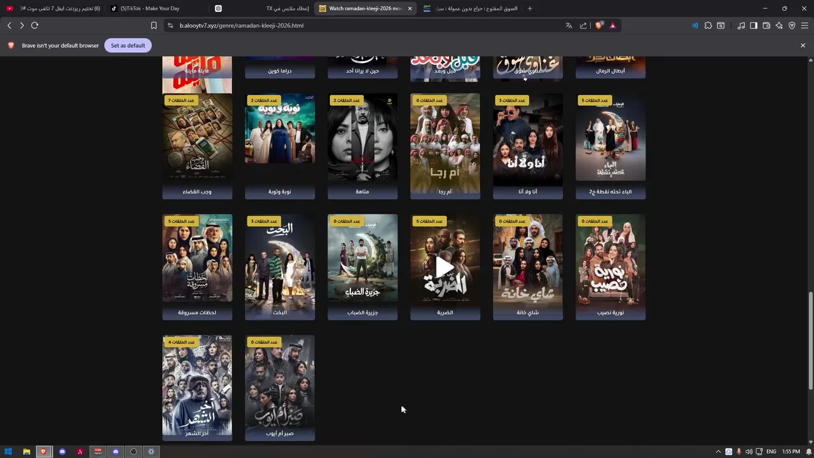This screenshot has height=458, width=814.
Task: Click the نورية نصيب title link
Action: tap(610, 312)
